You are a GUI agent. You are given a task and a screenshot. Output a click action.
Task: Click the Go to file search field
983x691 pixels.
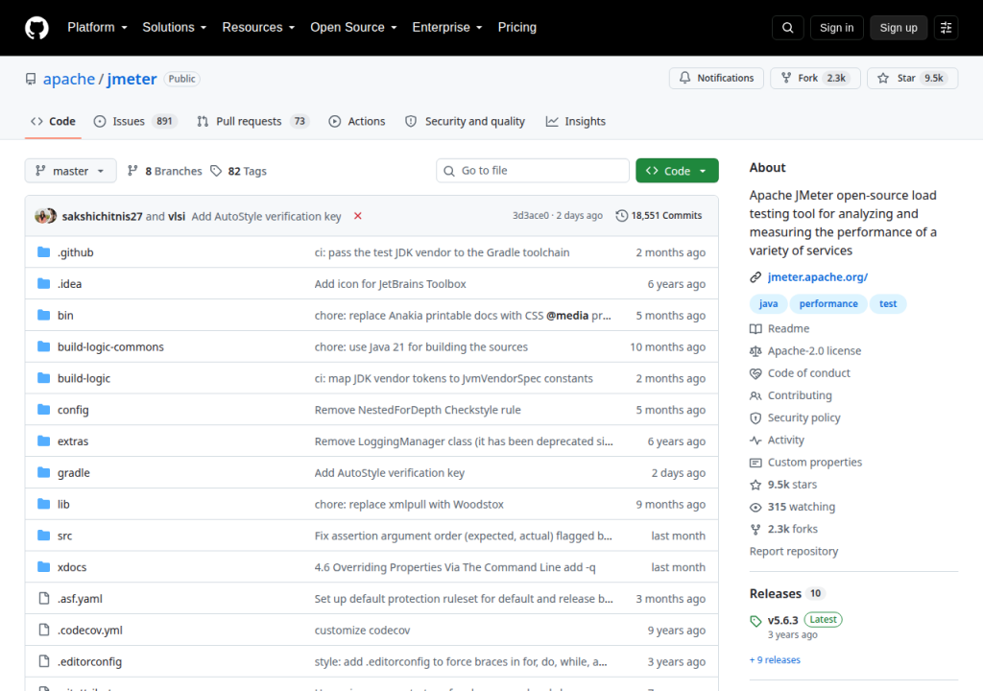pyautogui.click(x=532, y=171)
